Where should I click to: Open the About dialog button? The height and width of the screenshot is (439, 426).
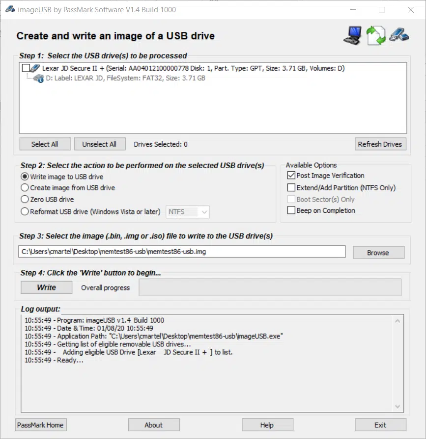coord(154,425)
